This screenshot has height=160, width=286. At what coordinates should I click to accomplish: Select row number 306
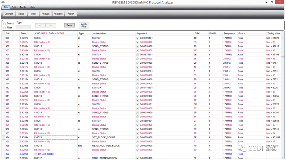(7, 63)
